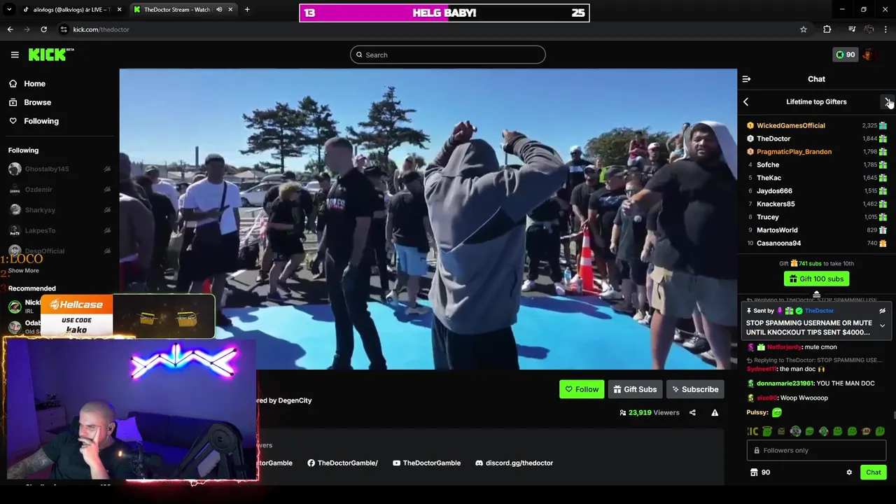Screen dimensions: 896x504
Task: Open the browser media control icon
Action: point(852,29)
